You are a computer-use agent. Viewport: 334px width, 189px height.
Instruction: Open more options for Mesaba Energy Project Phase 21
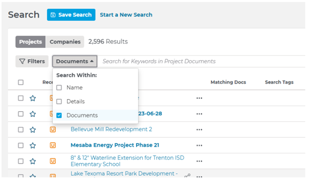[x=199, y=145]
